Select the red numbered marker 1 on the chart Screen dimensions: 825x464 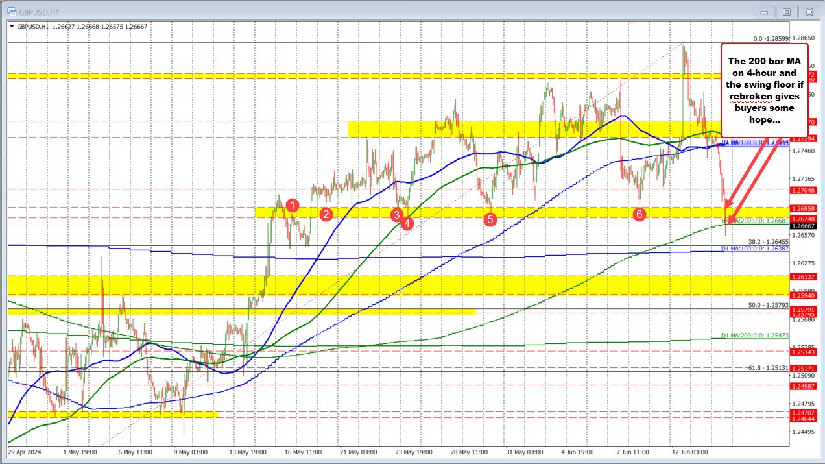click(292, 205)
